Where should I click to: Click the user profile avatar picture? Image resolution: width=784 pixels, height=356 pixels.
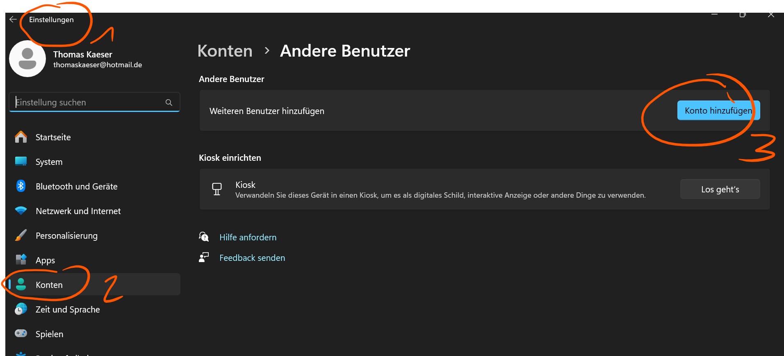27,59
